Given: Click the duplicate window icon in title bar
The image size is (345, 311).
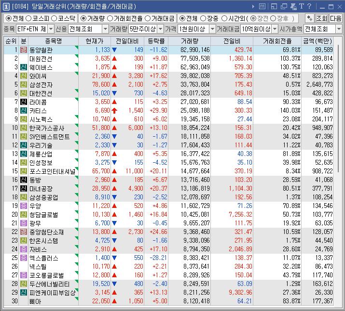Looking at the screenshot, I should (x=284, y=6).
